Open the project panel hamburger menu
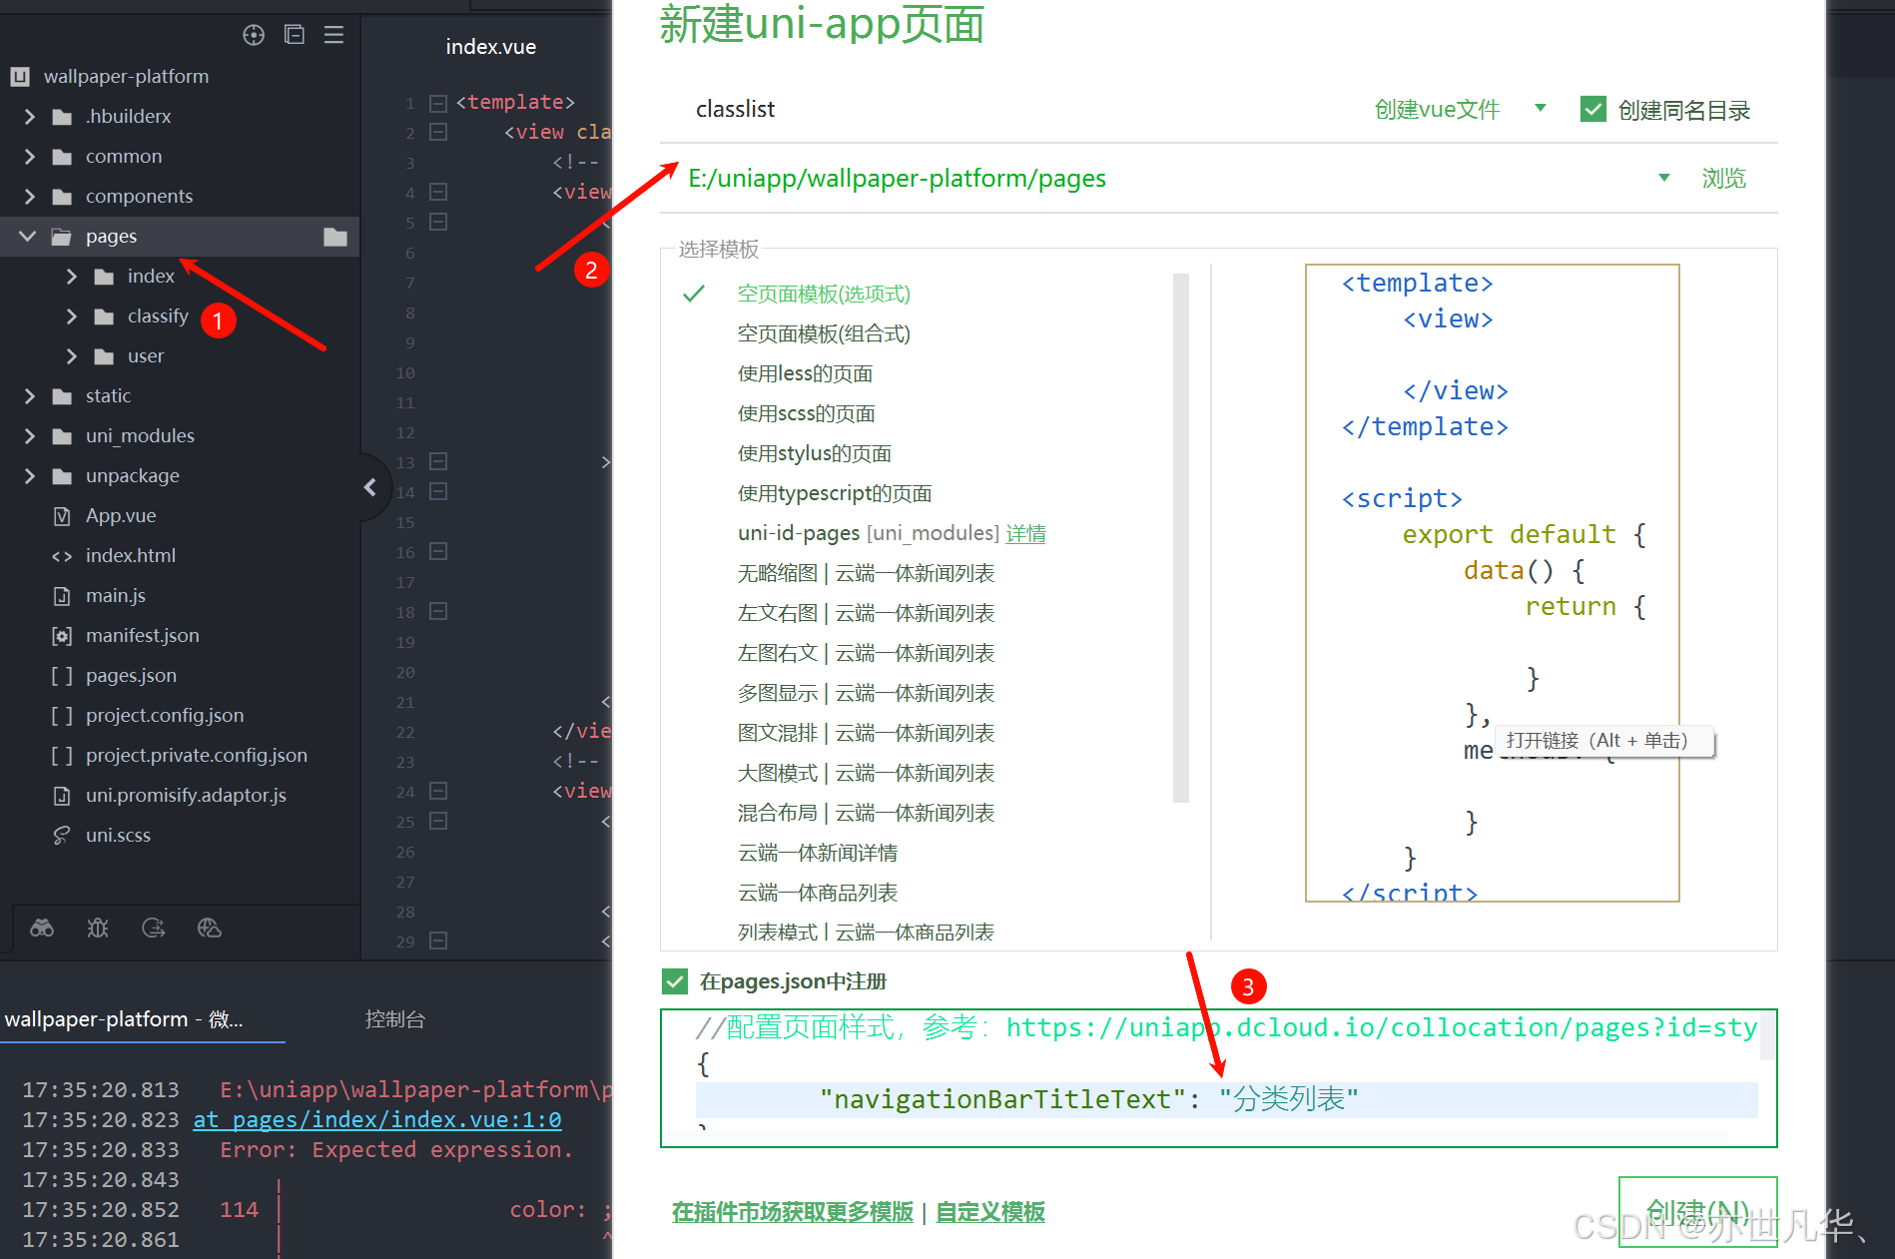The image size is (1895, 1259). (x=333, y=35)
